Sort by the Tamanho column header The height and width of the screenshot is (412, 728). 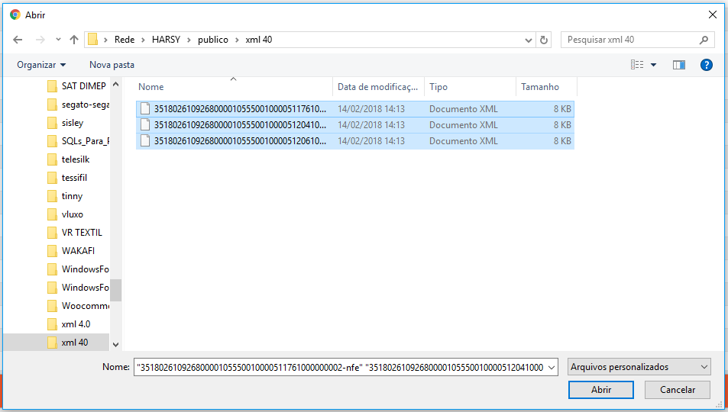click(x=546, y=87)
